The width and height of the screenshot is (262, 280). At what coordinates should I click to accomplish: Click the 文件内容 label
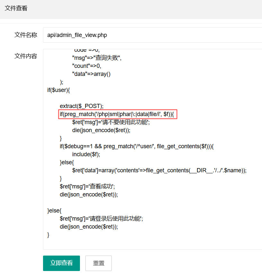pos(26,56)
